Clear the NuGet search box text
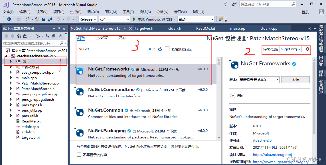The width and height of the screenshot is (326, 165). point(150,49)
